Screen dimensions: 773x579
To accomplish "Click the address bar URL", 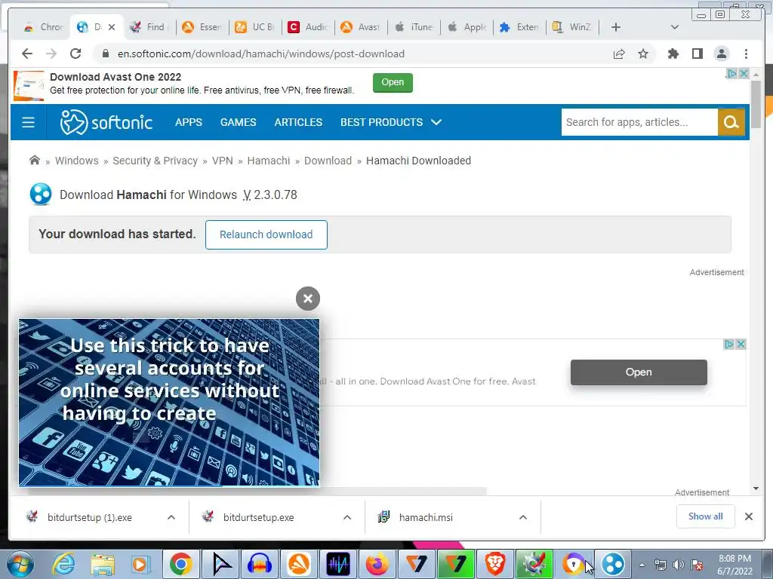I will [x=260, y=54].
